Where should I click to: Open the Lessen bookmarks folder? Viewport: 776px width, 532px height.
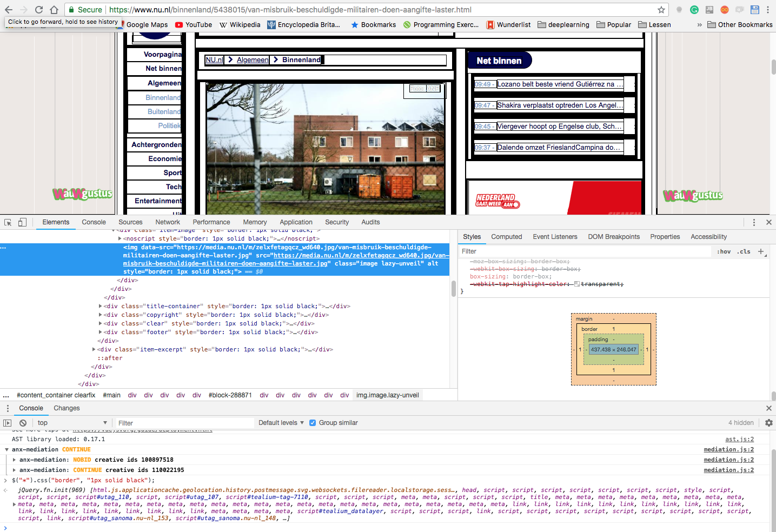(x=654, y=25)
